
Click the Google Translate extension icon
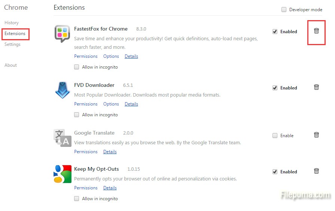pos(62,138)
